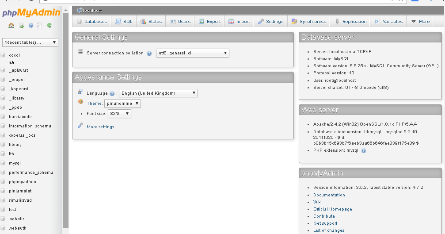Click the Theme link label

point(95,104)
